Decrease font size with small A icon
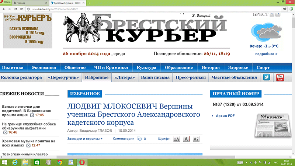The width and height of the screenshot is (295, 166). pyautogui.click(x=177, y=139)
